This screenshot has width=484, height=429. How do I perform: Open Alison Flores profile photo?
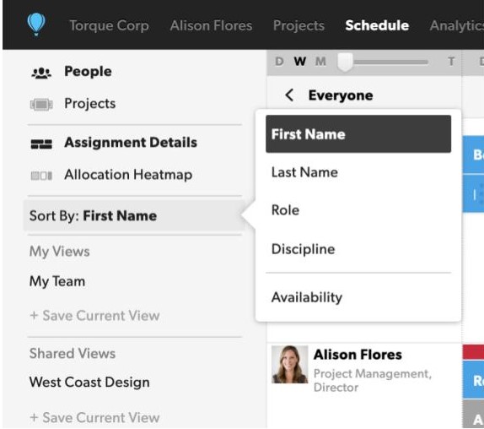pos(290,364)
